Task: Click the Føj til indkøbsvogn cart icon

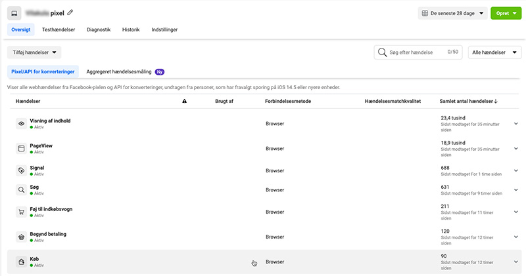Action: 21,212
